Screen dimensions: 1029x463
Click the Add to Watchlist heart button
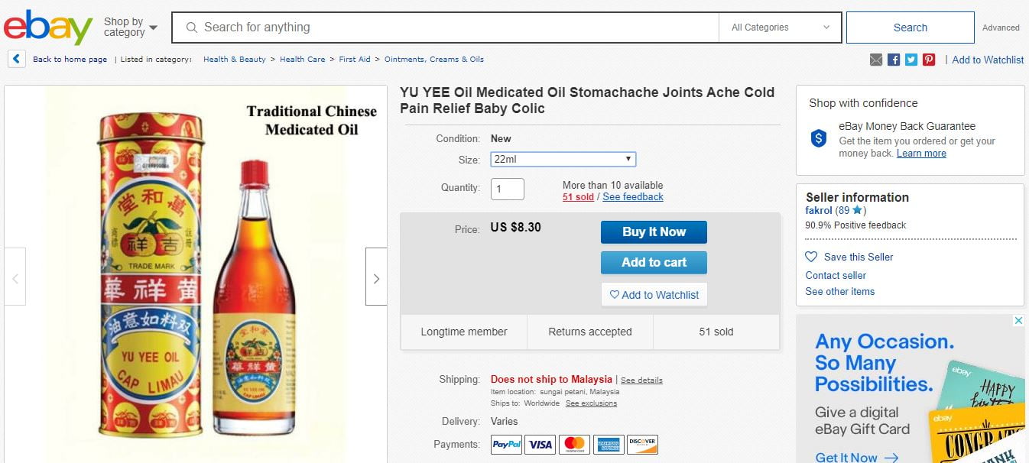(x=654, y=295)
